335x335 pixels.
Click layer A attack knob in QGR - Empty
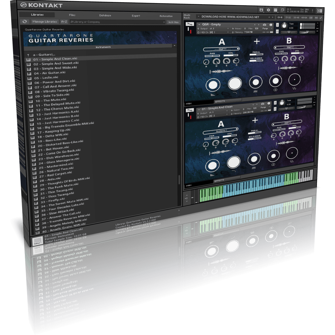206,62
